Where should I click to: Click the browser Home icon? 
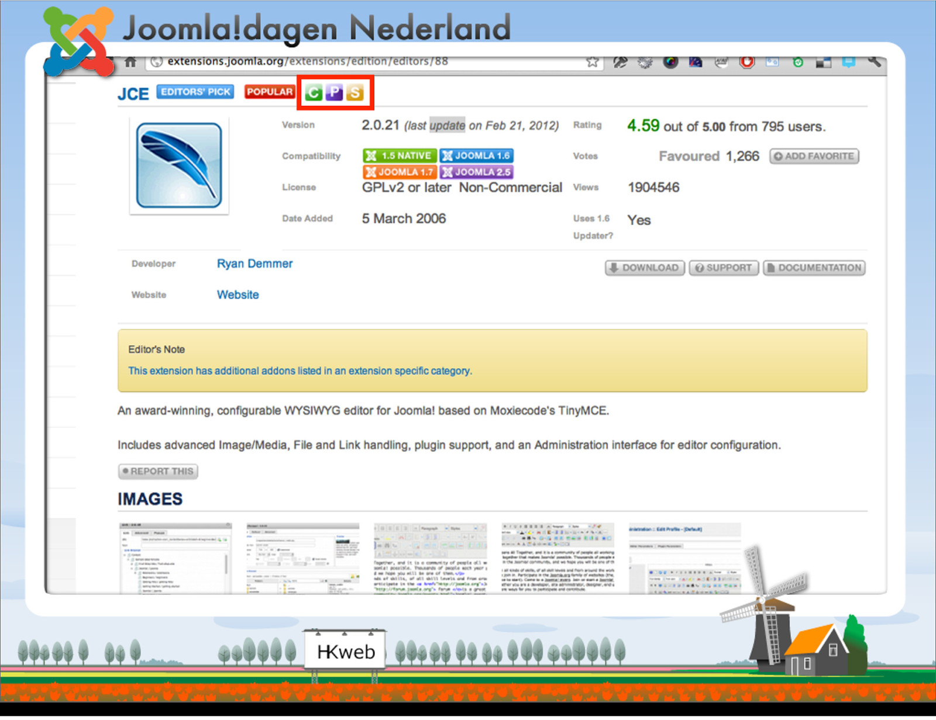point(130,61)
